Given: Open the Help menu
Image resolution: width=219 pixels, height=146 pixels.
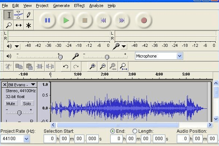Looking at the screenshot, I should tap(112, 6).
